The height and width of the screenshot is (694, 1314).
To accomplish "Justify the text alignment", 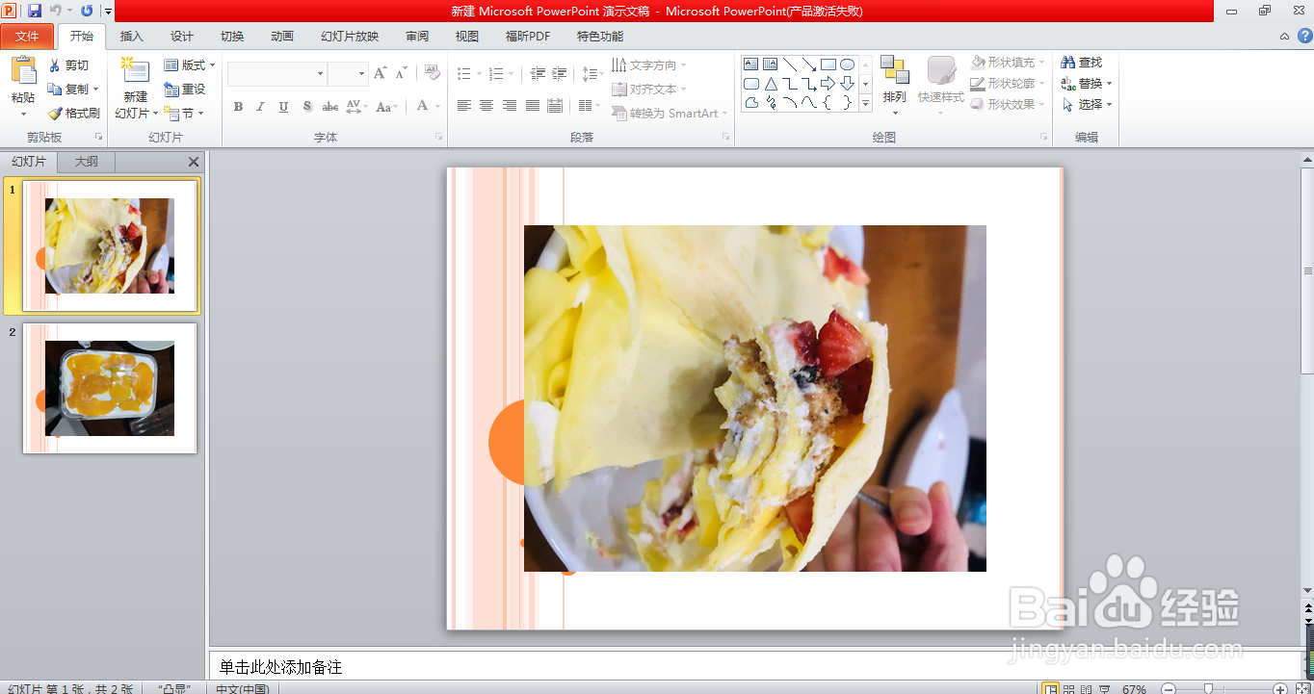I will click(532, 106).
